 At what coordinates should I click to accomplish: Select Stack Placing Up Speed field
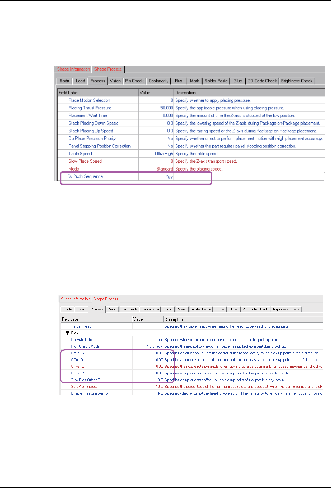(x=91, y=131)
